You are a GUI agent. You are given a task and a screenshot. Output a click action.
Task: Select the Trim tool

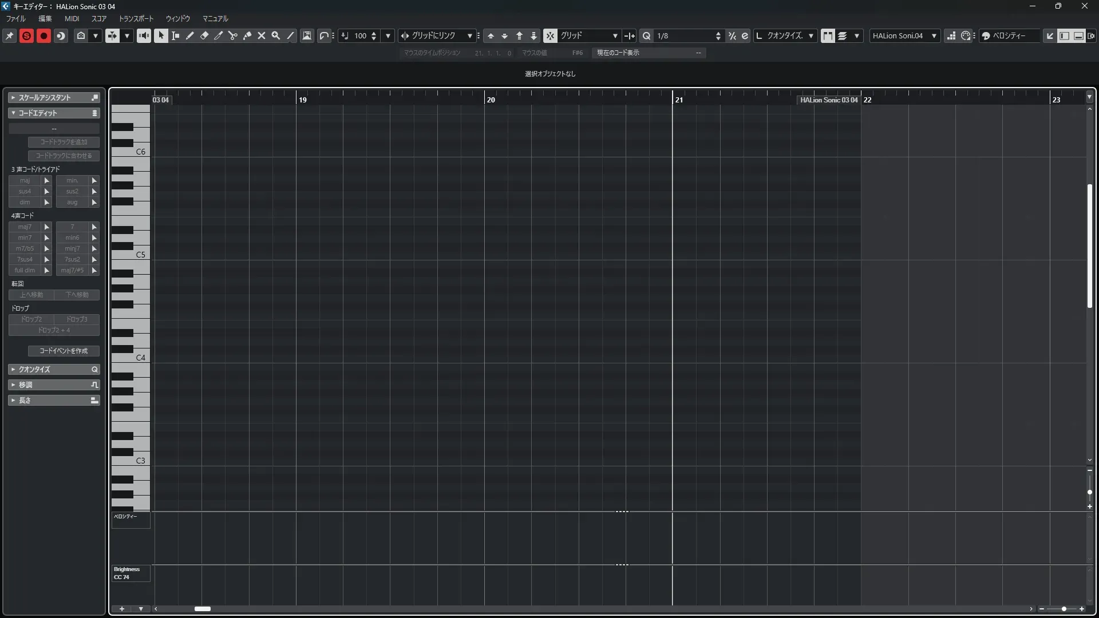(219, 35)
